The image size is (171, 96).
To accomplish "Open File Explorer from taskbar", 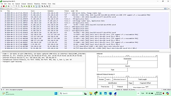I will pos(91,93).
